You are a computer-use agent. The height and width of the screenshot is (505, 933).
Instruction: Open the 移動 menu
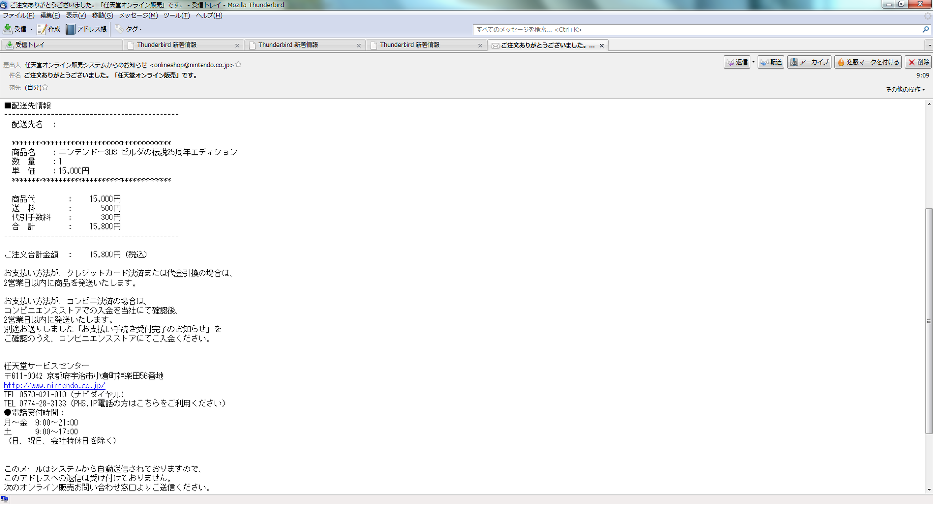102,15
